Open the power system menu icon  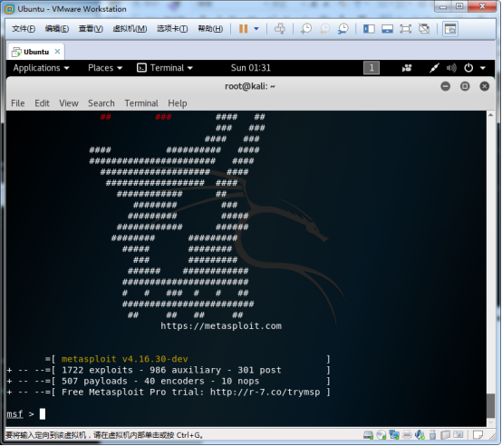468,68
